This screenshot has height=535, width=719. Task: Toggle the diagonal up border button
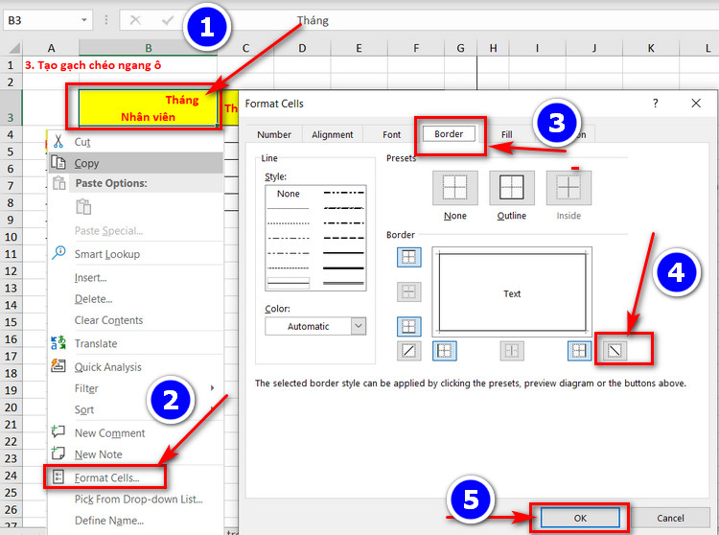click(x=408, y=351)
